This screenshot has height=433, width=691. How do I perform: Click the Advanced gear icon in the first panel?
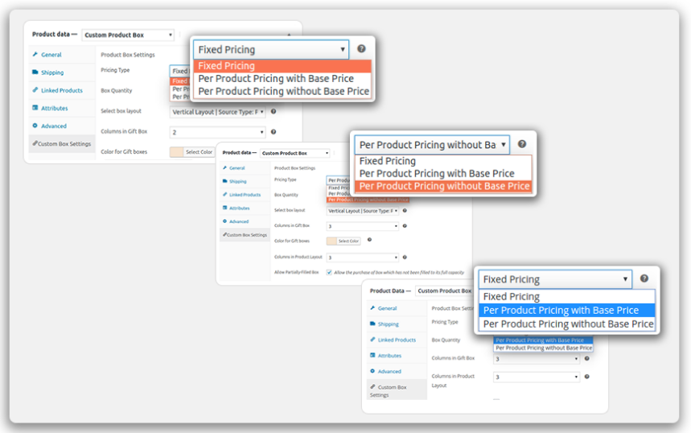coord(35,126)
